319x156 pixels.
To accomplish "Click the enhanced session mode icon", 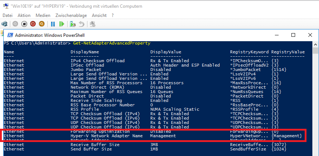I will click(x=93, y=24).
